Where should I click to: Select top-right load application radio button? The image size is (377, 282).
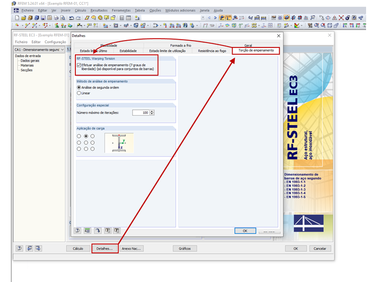[x=93, y=136]
